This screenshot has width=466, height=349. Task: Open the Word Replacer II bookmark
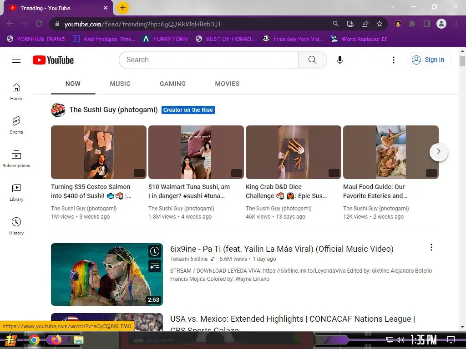pyautogui.click(x=359, y=39)
